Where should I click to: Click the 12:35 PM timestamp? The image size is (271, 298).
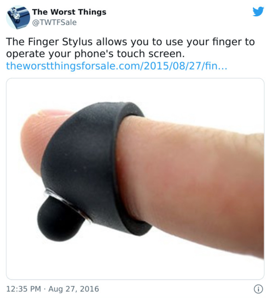(x=23, y=289)
